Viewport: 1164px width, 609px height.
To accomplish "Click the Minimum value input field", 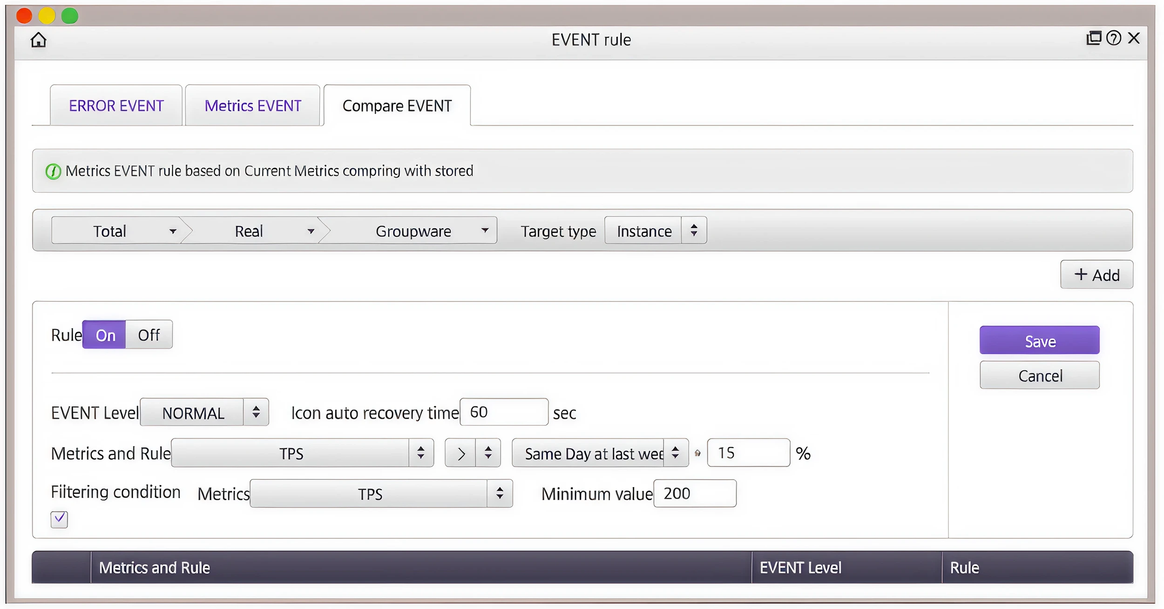I will click(x=695, y=494).
